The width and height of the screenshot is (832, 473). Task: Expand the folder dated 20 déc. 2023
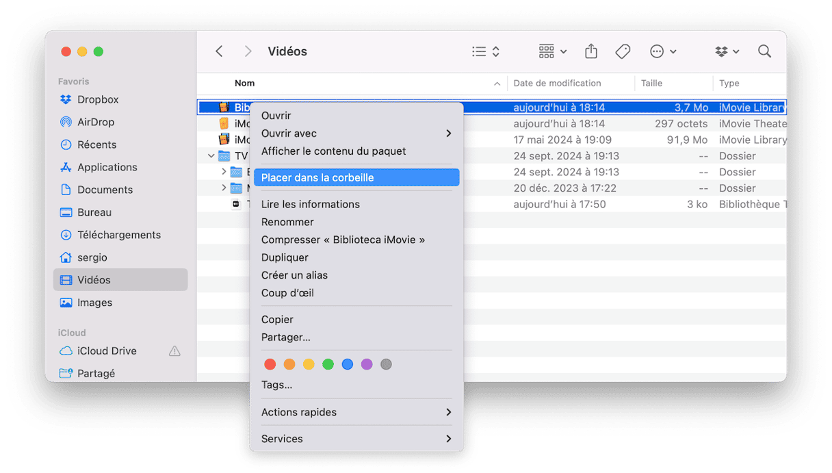click(224, 188)
